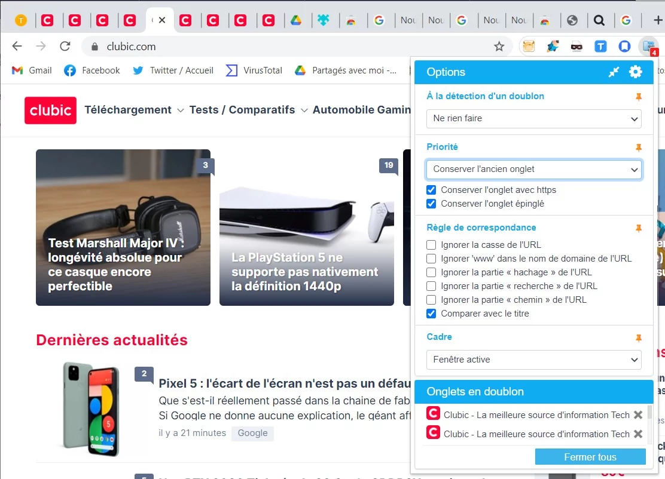Screen dimensions: 665x479
Task: Enable 'Ignorer www dans le nom de domaine'
Action: tap(431, 259)
